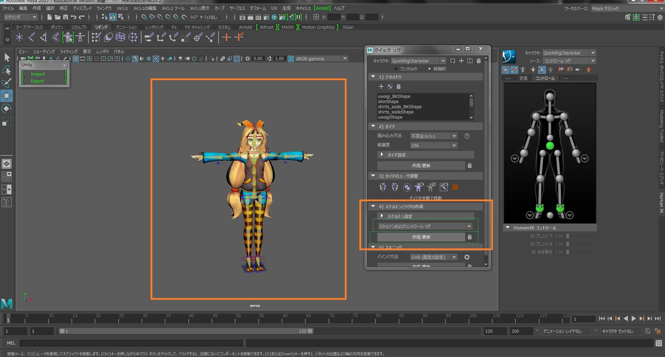Click the Lattice deformer shelf icon

point(120,37)
